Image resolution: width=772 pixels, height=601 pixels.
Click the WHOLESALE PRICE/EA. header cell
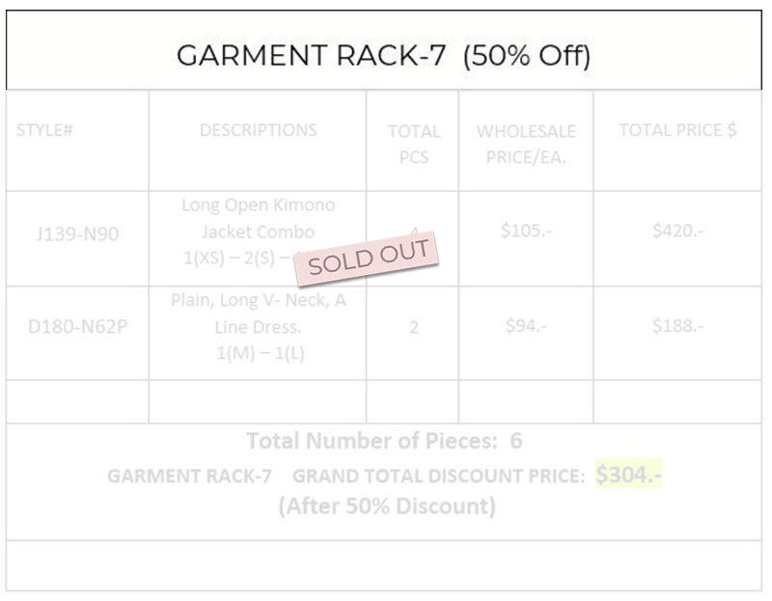pyautogui.click(x=526, y=143)
